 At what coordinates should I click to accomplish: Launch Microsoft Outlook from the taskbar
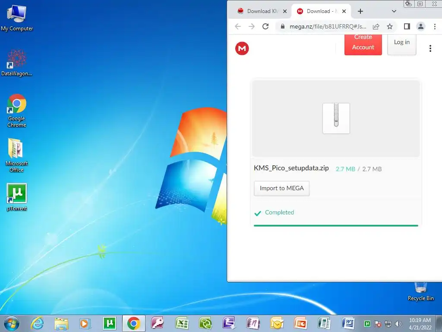[277, 323]
